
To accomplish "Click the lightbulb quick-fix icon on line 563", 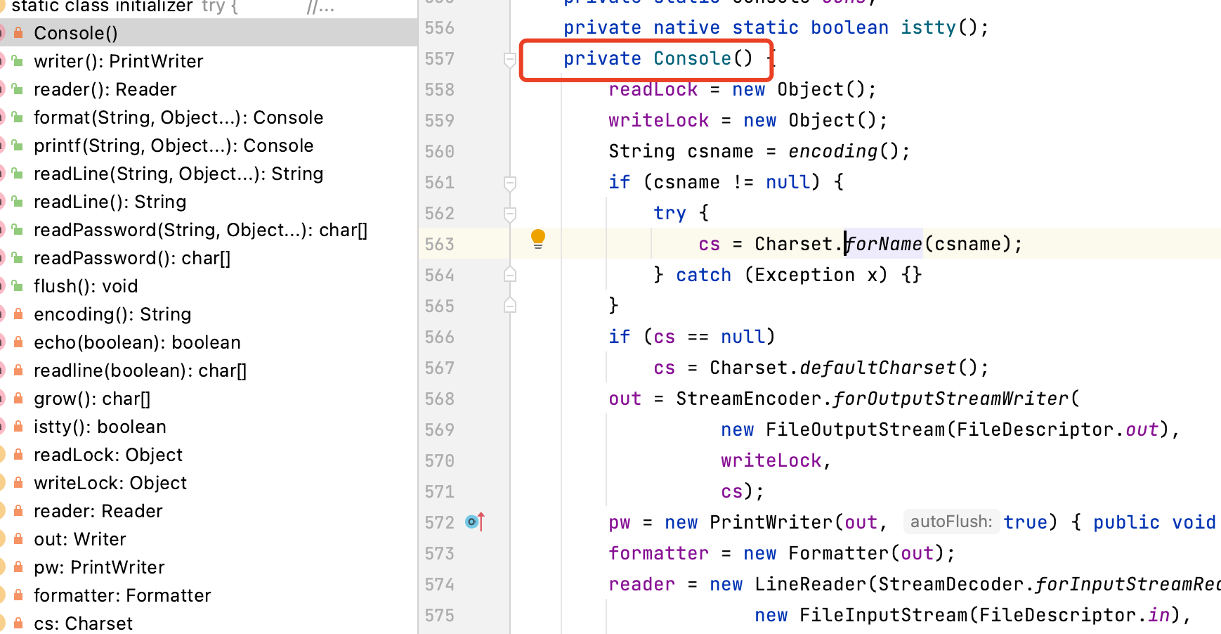I will tap(537, 239).
